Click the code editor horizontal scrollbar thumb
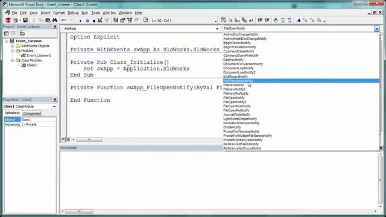 click(89, 140)
